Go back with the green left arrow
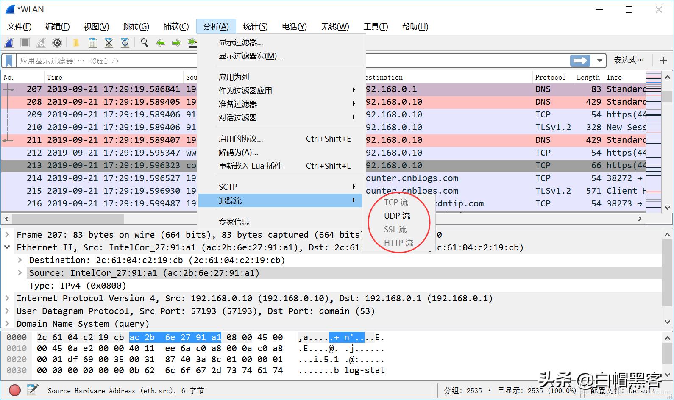 (161, 43)
